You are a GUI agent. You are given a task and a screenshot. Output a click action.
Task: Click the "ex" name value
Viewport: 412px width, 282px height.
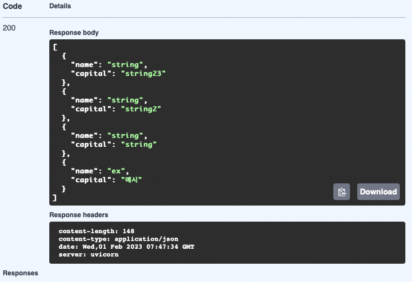coord(116,171)
